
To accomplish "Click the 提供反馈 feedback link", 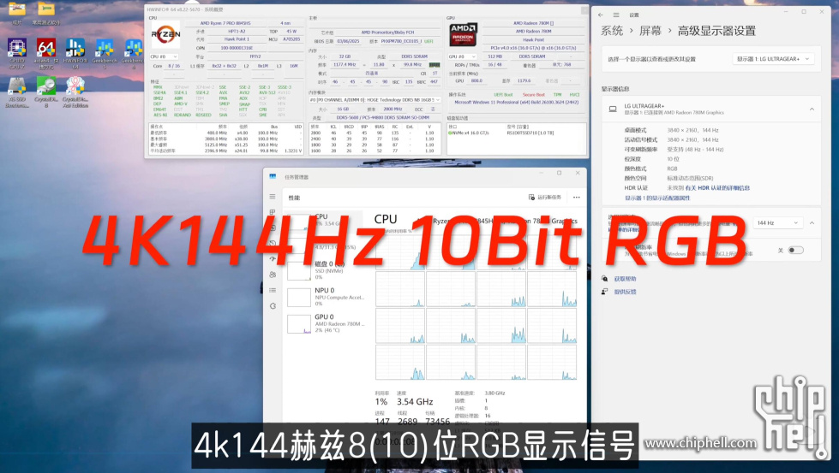I will [x=625, y=292].
